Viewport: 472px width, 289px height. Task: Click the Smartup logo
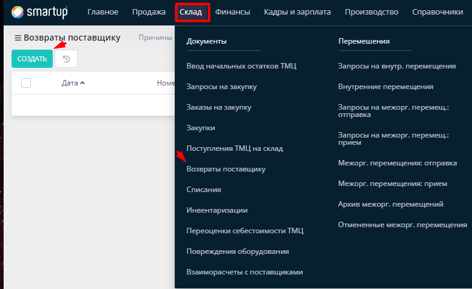click(x=39, y=12)
